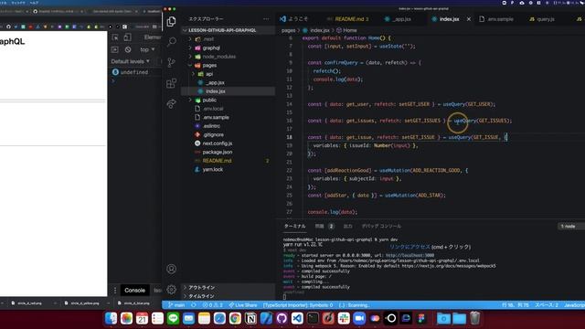Collapse the pages folder

[190, 65]
